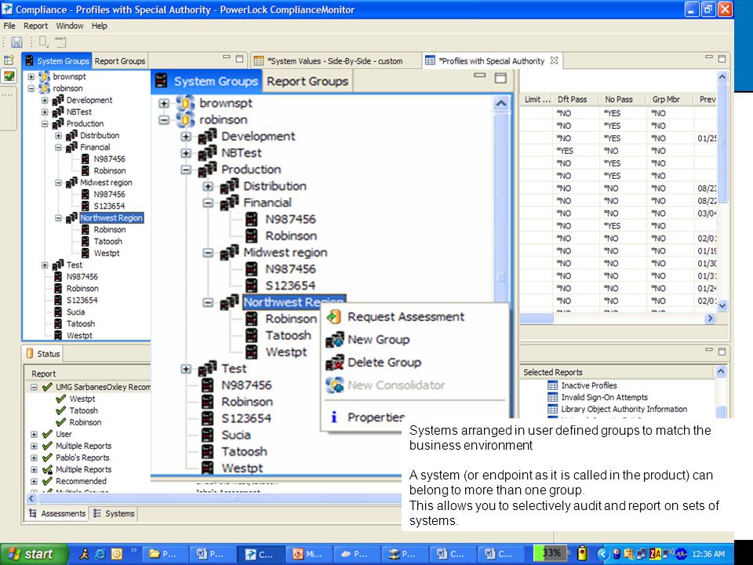Click the brownspt server icon in enlarged tree
Image resolution: width=753 pixels, height=565 pixels.
click(x=185, y=103)
